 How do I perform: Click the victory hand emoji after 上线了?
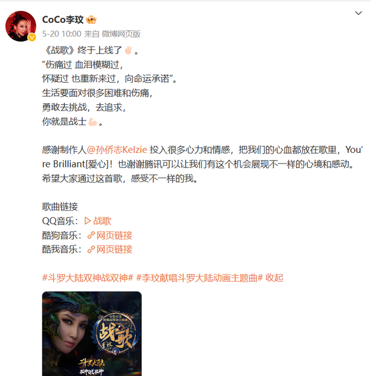click(128, 50)
